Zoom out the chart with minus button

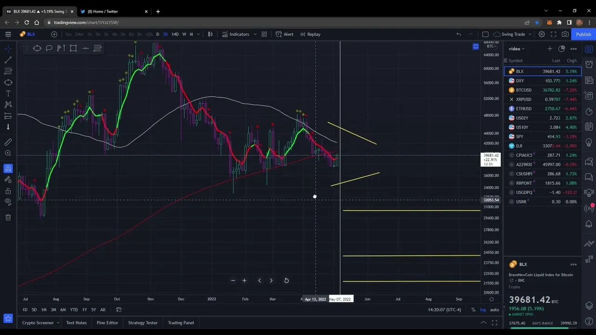click(x=233, y=280)
